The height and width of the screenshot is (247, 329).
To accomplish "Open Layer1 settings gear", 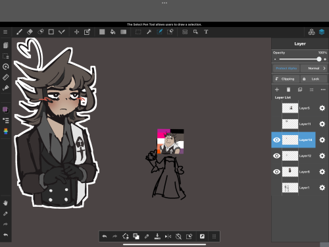I will click(322, 188).
